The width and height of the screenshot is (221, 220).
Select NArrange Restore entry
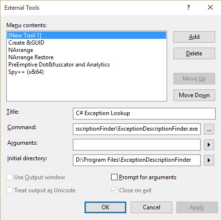tap(86, 57)
